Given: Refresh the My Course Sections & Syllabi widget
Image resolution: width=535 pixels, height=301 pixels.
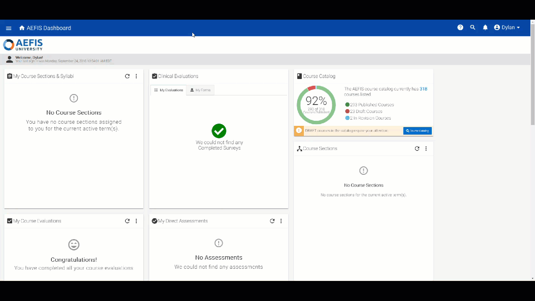Looking at the screenshot, I should 127,76.
